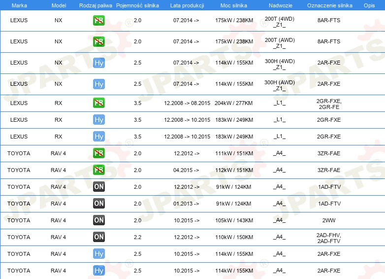Click the Pojemność silnika column header

(x=137, y=5)
